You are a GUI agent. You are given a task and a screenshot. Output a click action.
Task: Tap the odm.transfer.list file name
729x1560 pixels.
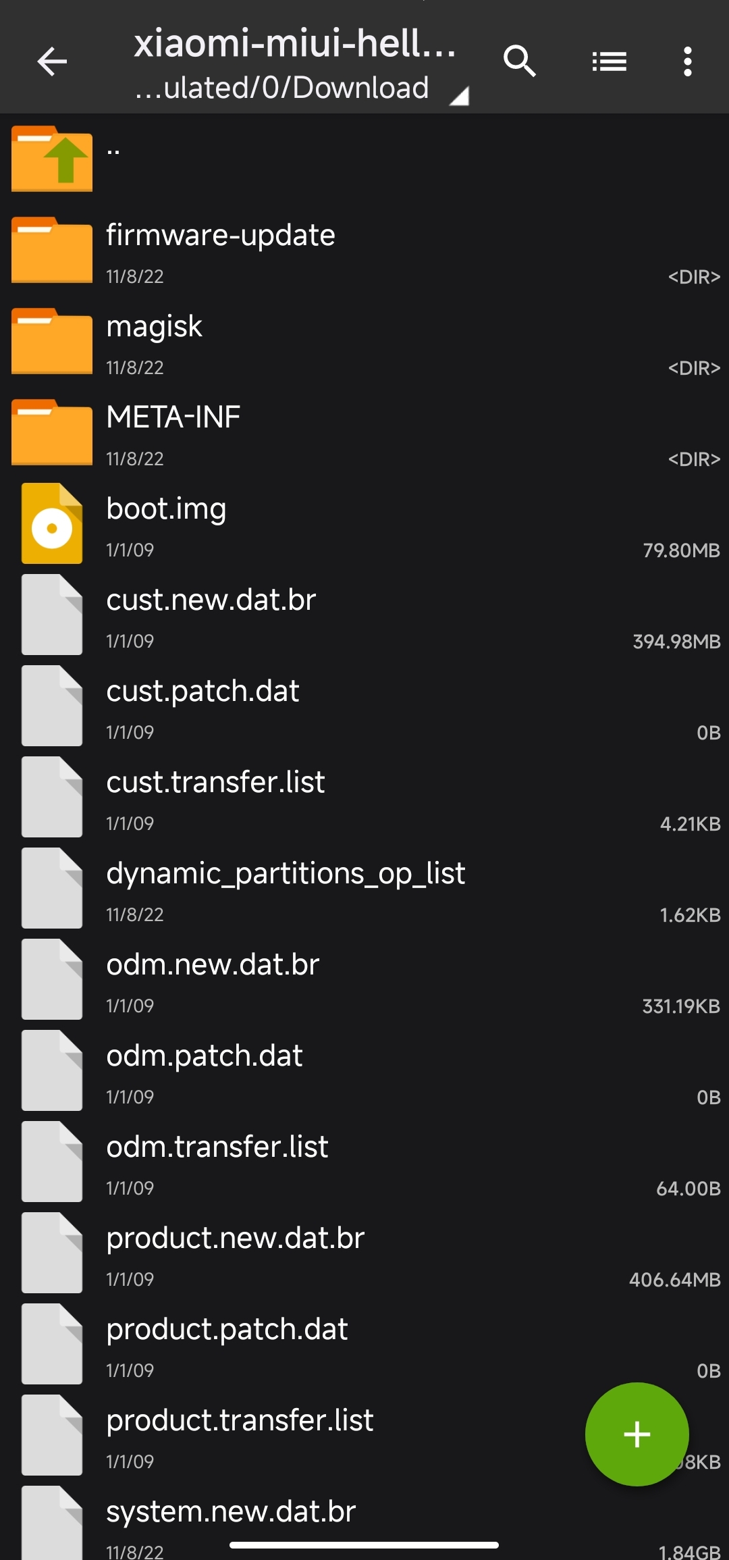pos(217,1147)
